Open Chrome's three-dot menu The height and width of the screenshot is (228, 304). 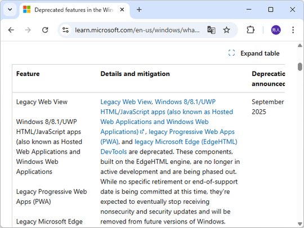pyautogui.click(x=293, y=30)
